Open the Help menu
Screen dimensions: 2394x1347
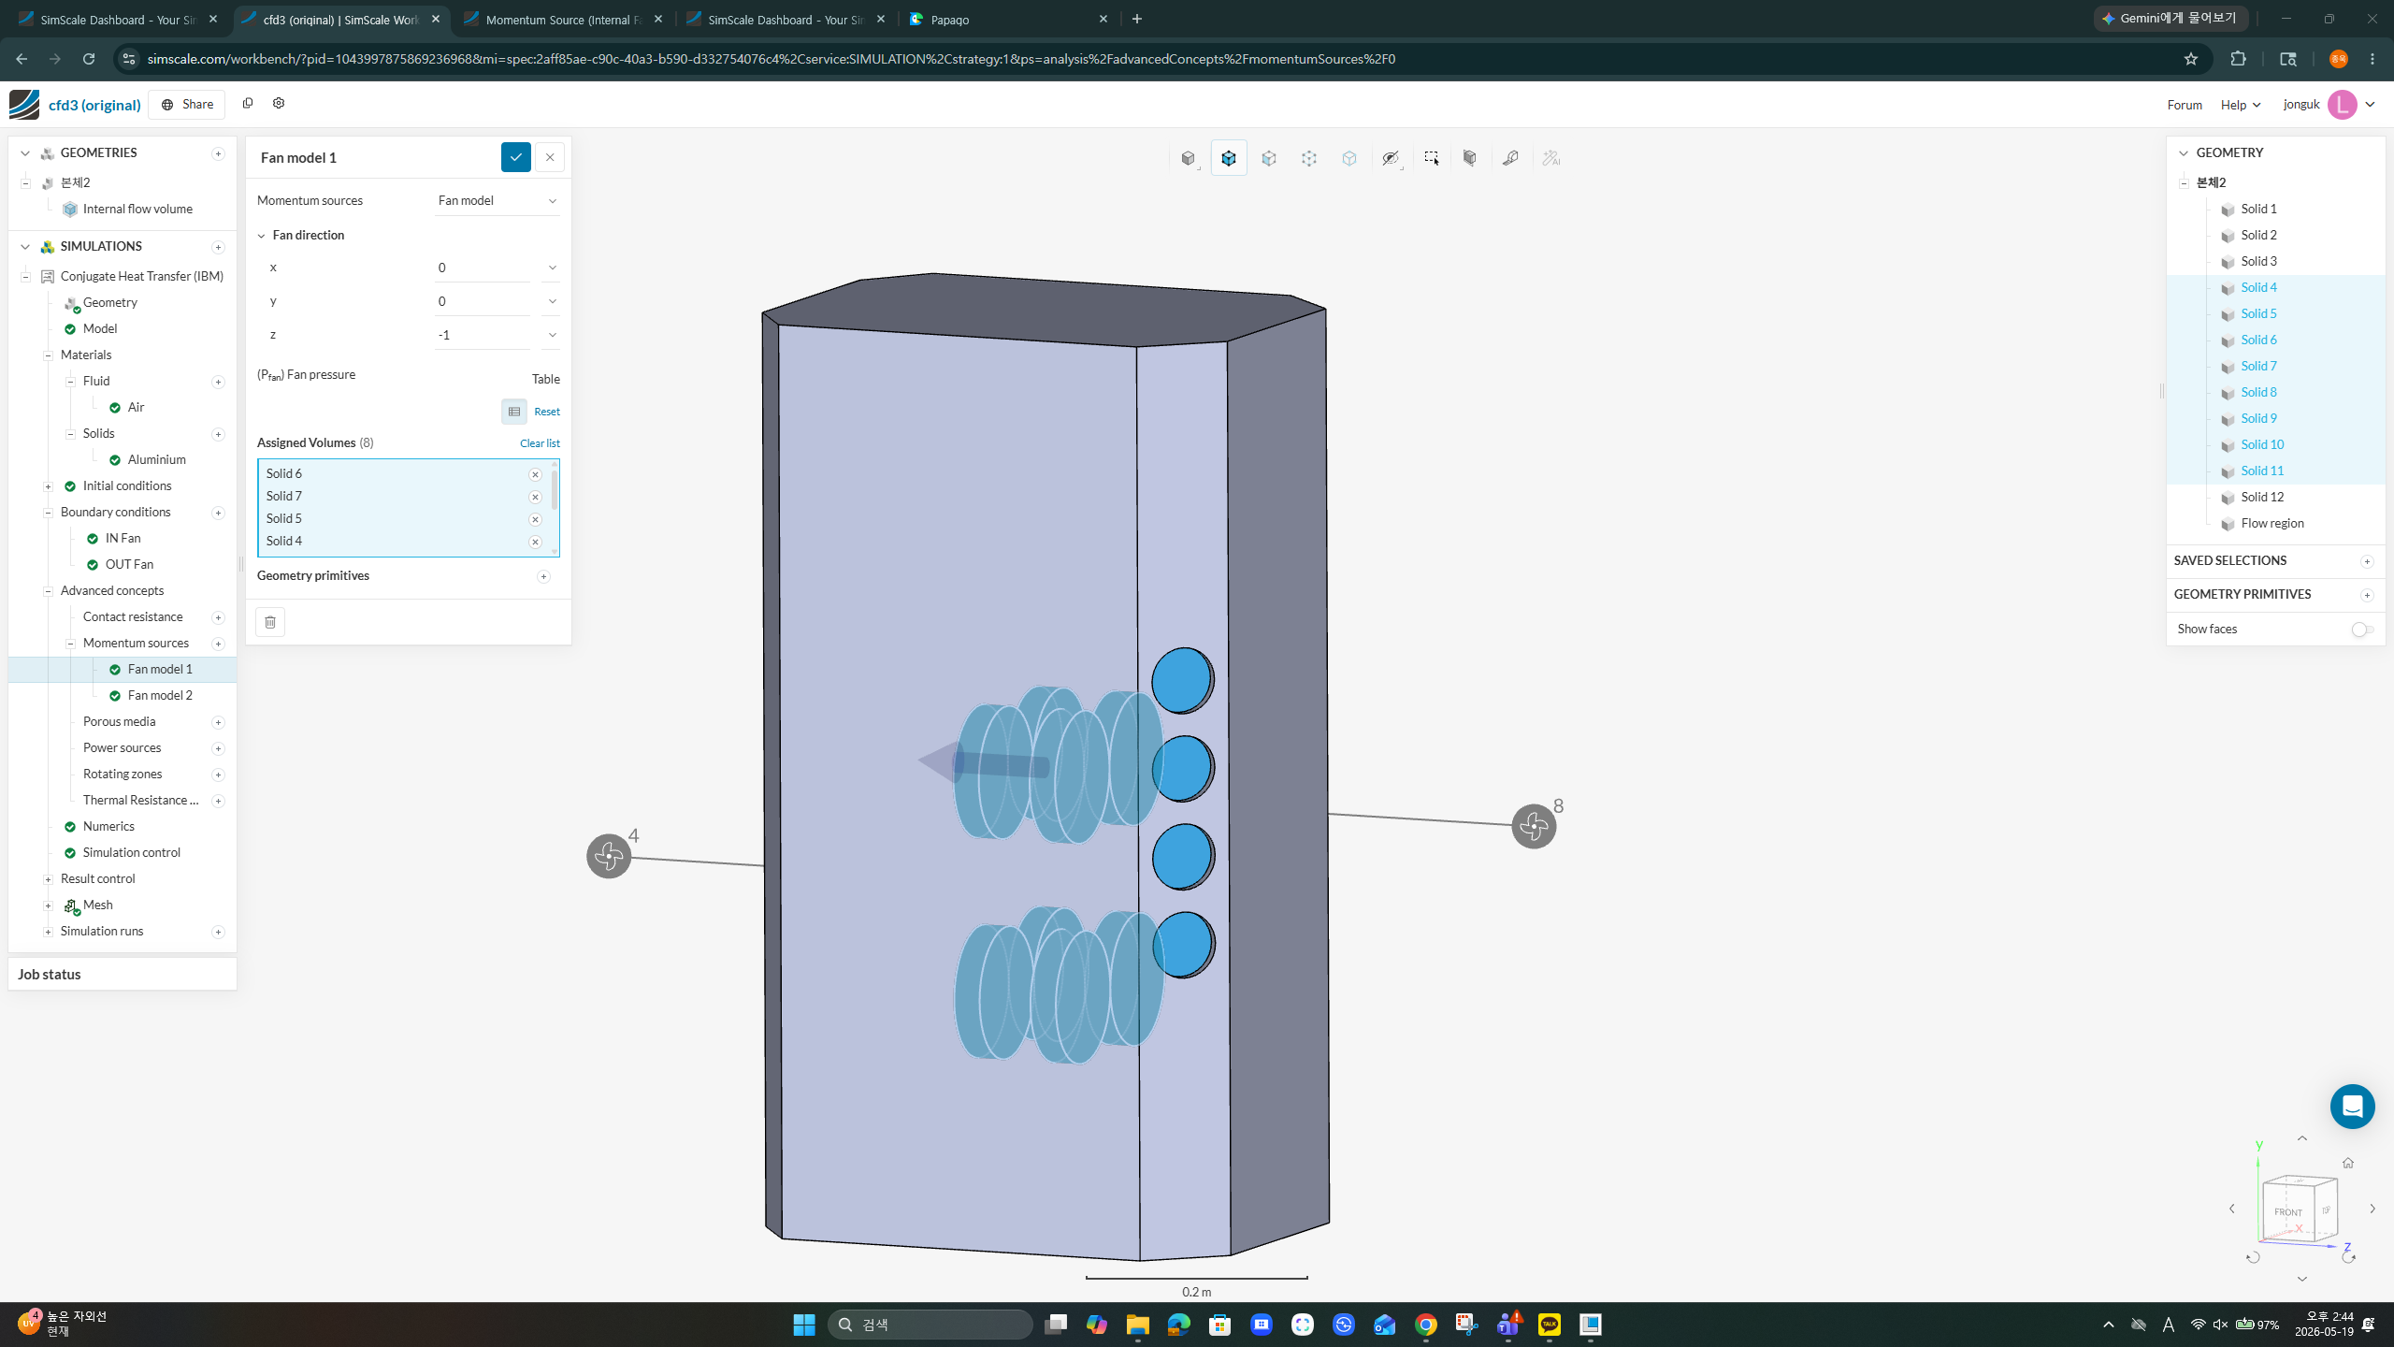coord(2240,105)
